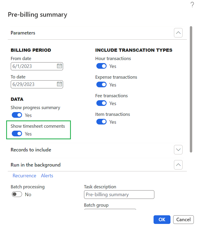Expand the Records to include section

pos(178,150)
